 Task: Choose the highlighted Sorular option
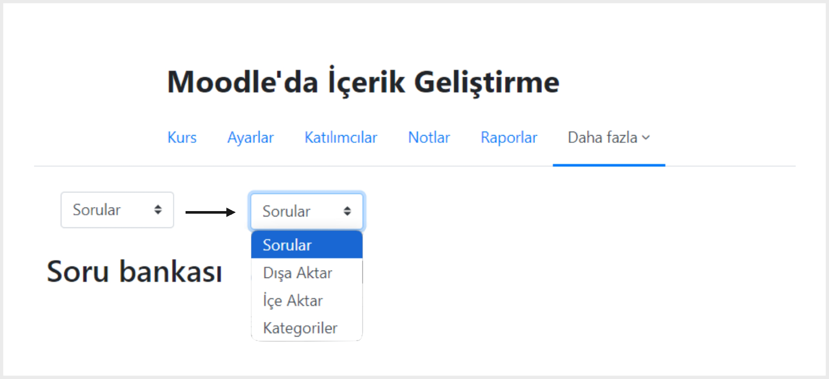pos(307,245)
